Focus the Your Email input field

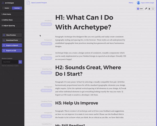pyautogui.click(x=10, y=62)
